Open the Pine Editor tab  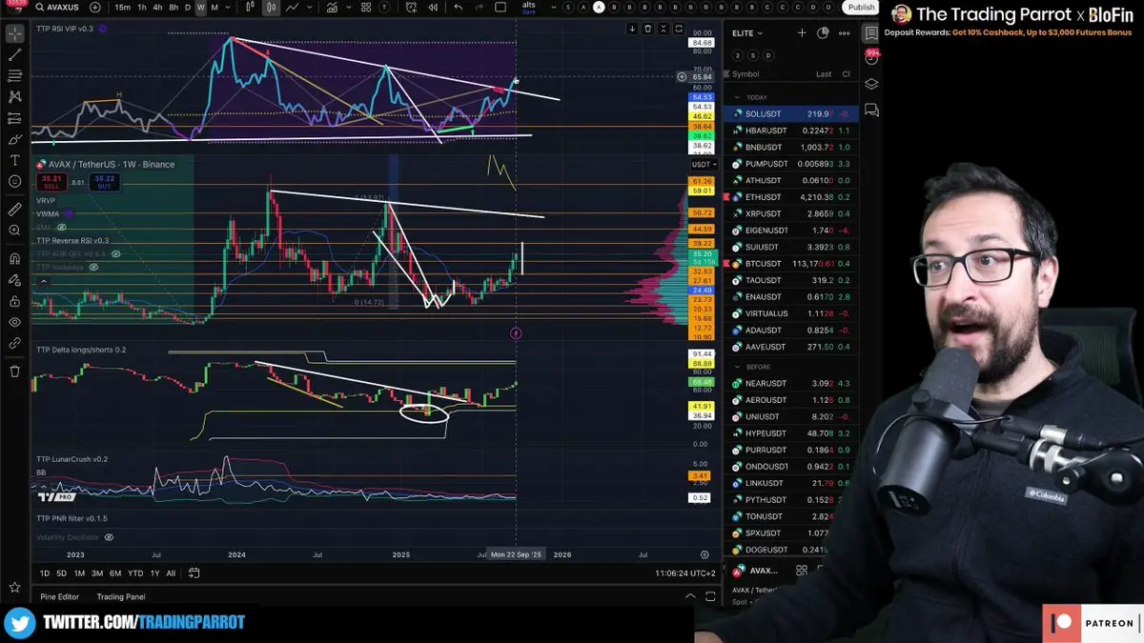pos(59,597)
